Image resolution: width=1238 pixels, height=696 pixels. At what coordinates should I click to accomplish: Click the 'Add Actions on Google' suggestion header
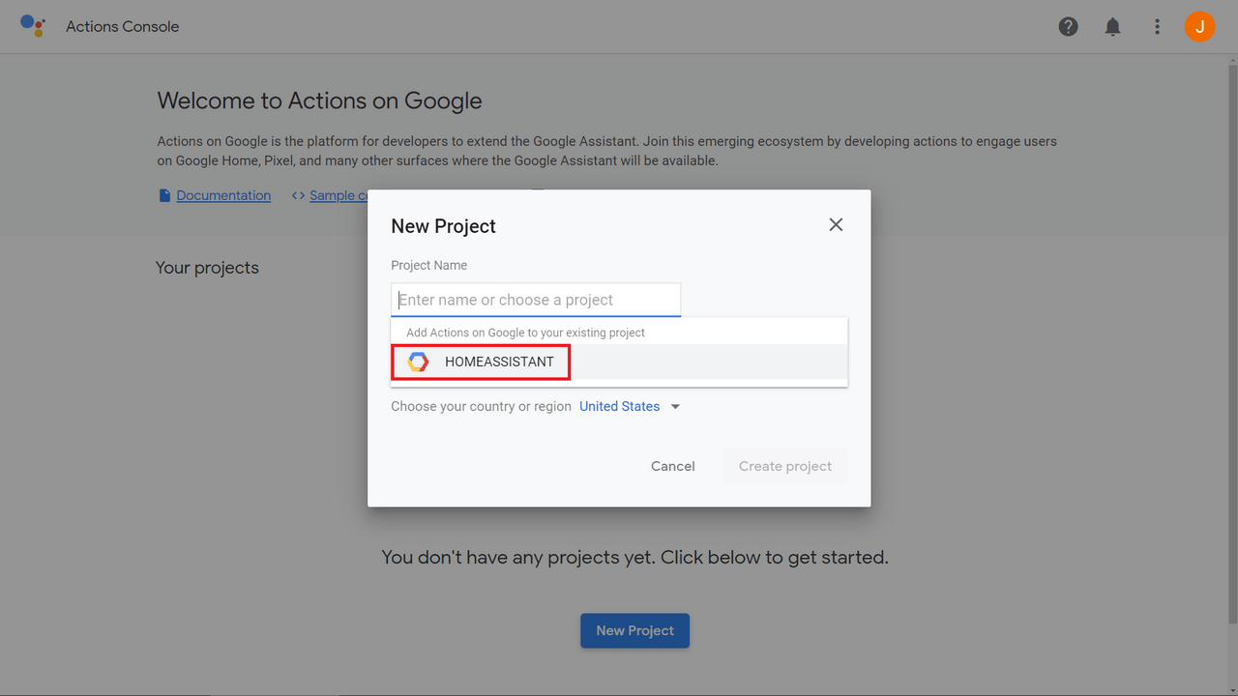pyautogui.click(x=525, y=333)
